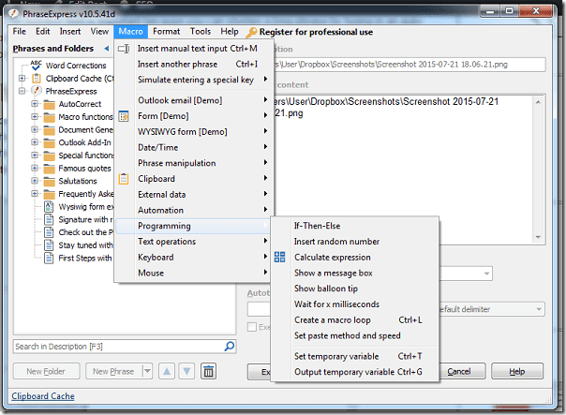The height and width of the screenshot is (415, 566).
Task: Collapse the Phrases and Folders panel arrow
Action: coord(107,49)
